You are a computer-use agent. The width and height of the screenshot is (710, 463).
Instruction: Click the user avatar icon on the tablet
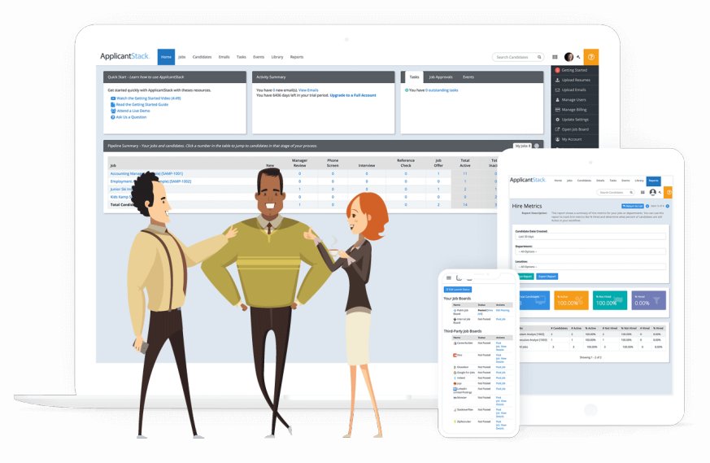tap(652, 192)
